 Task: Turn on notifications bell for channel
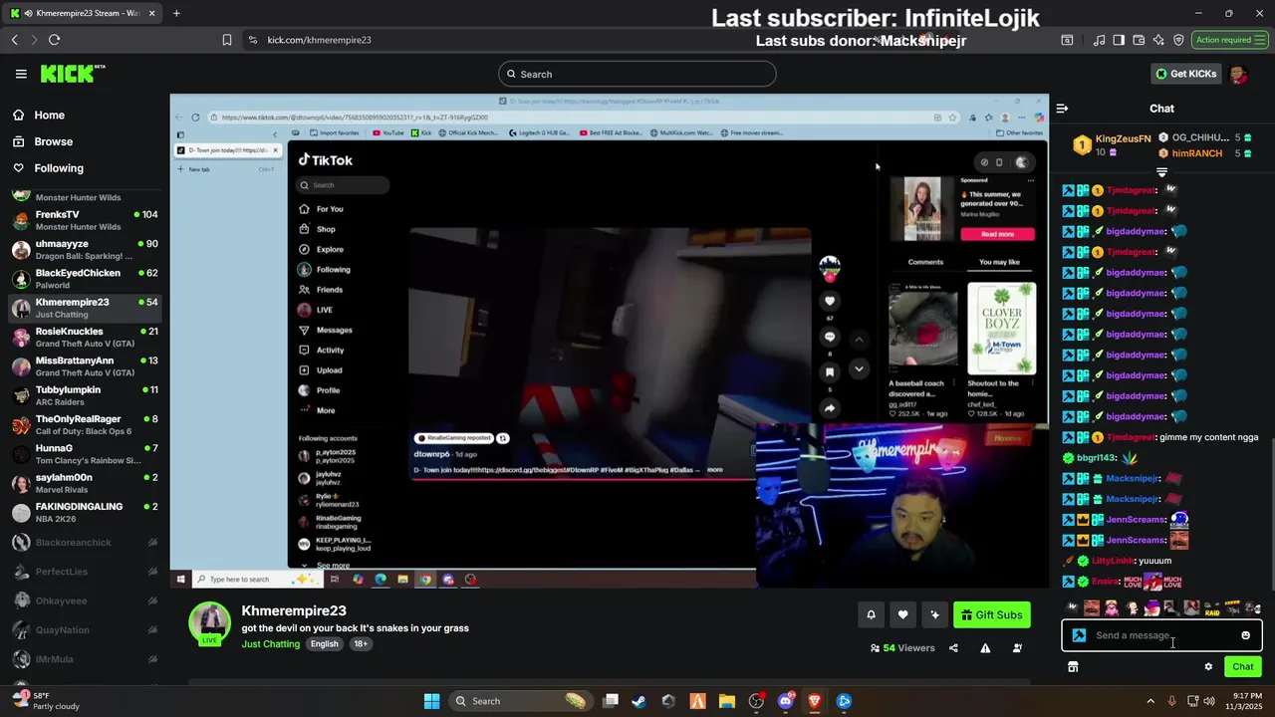871,614
